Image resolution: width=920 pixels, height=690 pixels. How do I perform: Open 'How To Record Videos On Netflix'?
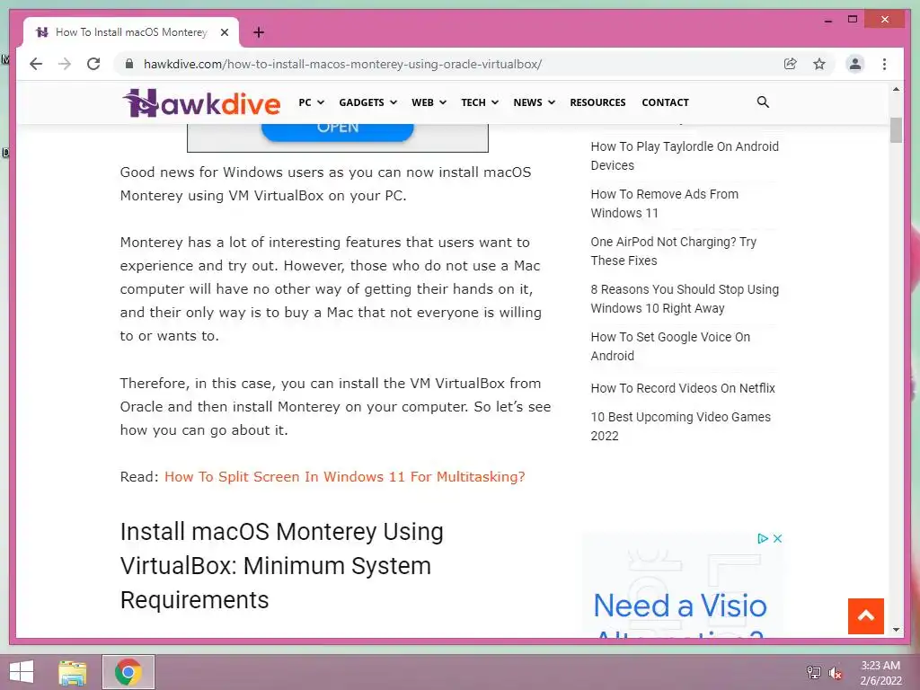683,388
